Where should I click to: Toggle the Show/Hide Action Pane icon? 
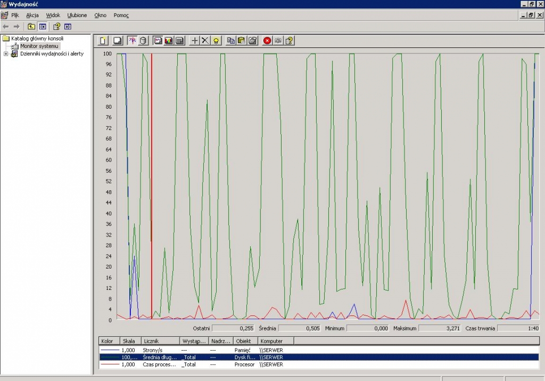tap(68, 27)
